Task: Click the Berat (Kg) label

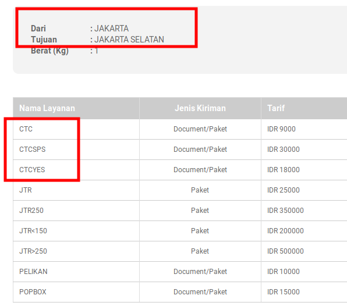Action: click(49, 51)
